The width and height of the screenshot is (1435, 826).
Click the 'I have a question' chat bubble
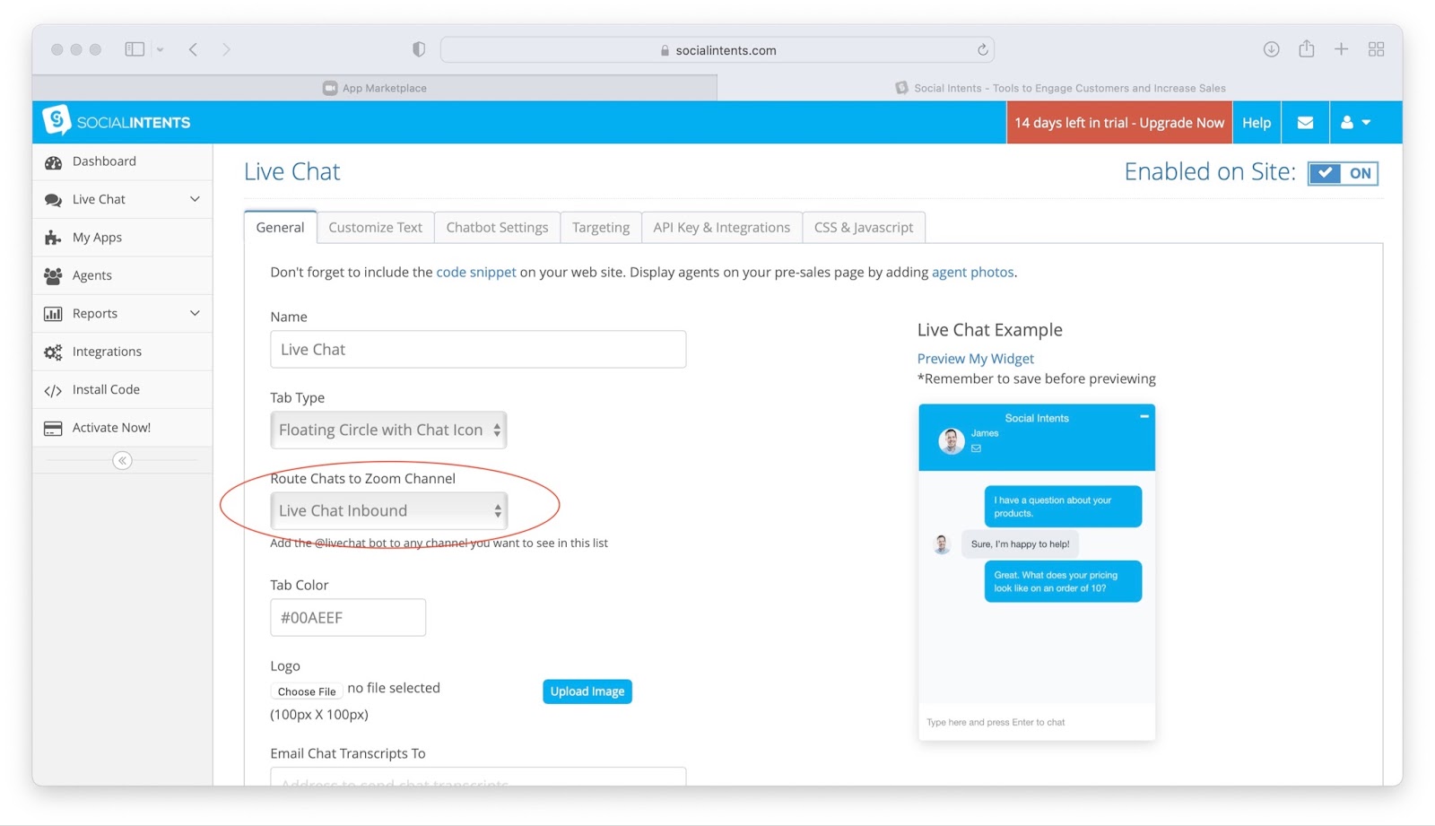[1063, 507]
